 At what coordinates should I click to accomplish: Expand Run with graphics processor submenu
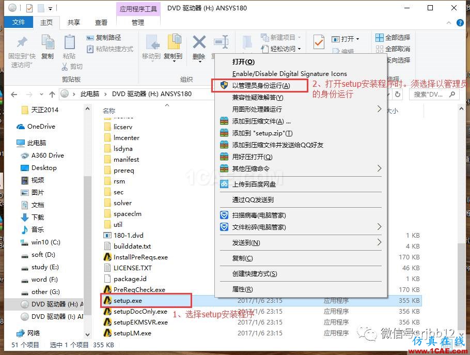click(379, 109)
